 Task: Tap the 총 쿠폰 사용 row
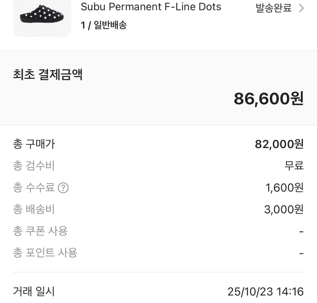click(40, 231)
